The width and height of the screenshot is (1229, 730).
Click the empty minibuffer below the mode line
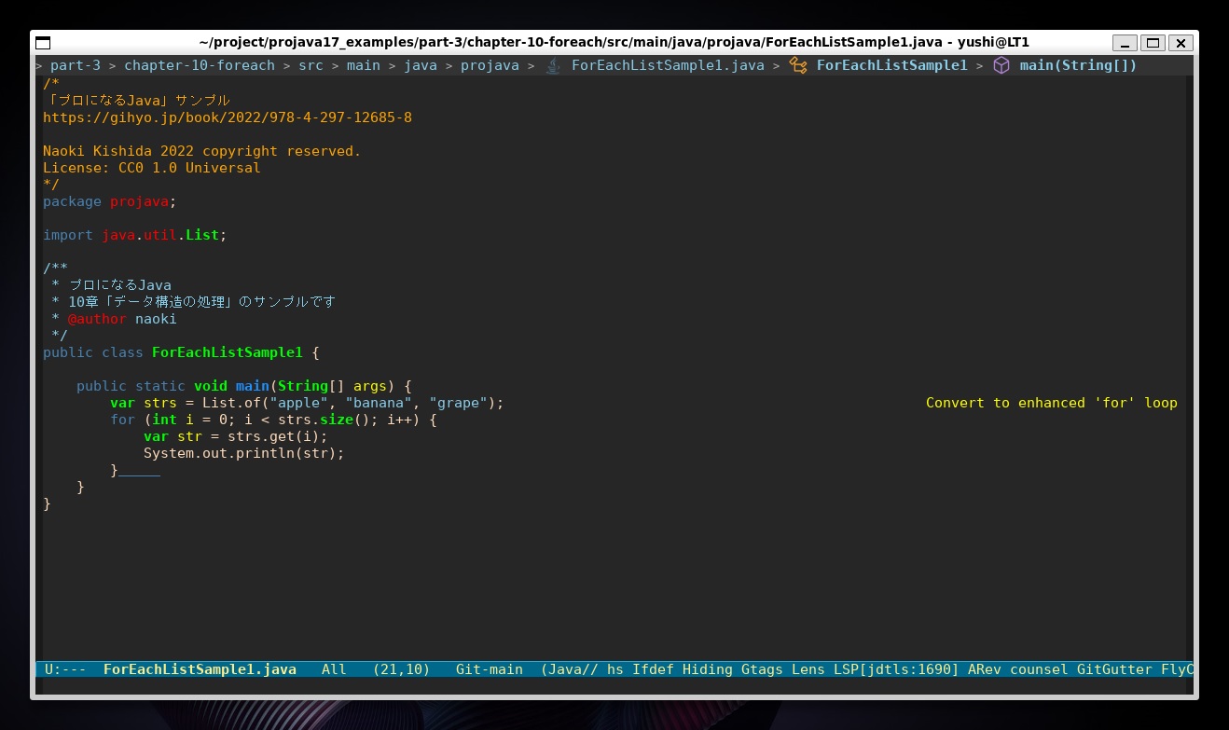[x=615, y=686]
